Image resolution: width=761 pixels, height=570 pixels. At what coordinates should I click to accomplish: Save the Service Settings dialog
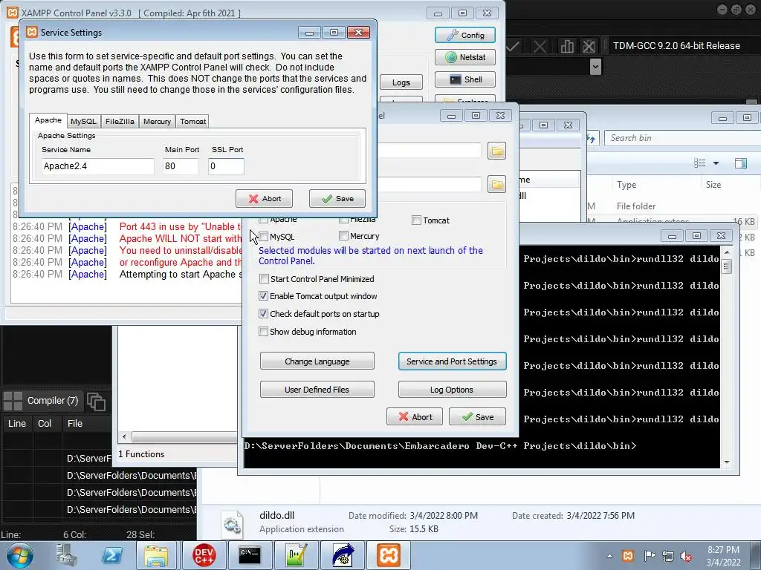tap(337, 199)
